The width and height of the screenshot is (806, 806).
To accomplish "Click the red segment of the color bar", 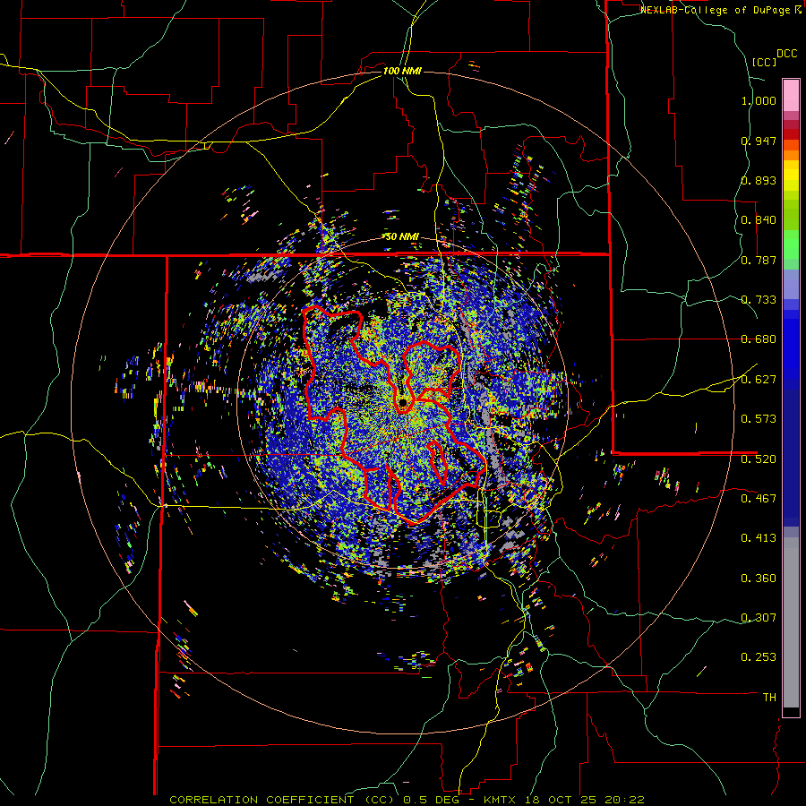I will point(791,133).
